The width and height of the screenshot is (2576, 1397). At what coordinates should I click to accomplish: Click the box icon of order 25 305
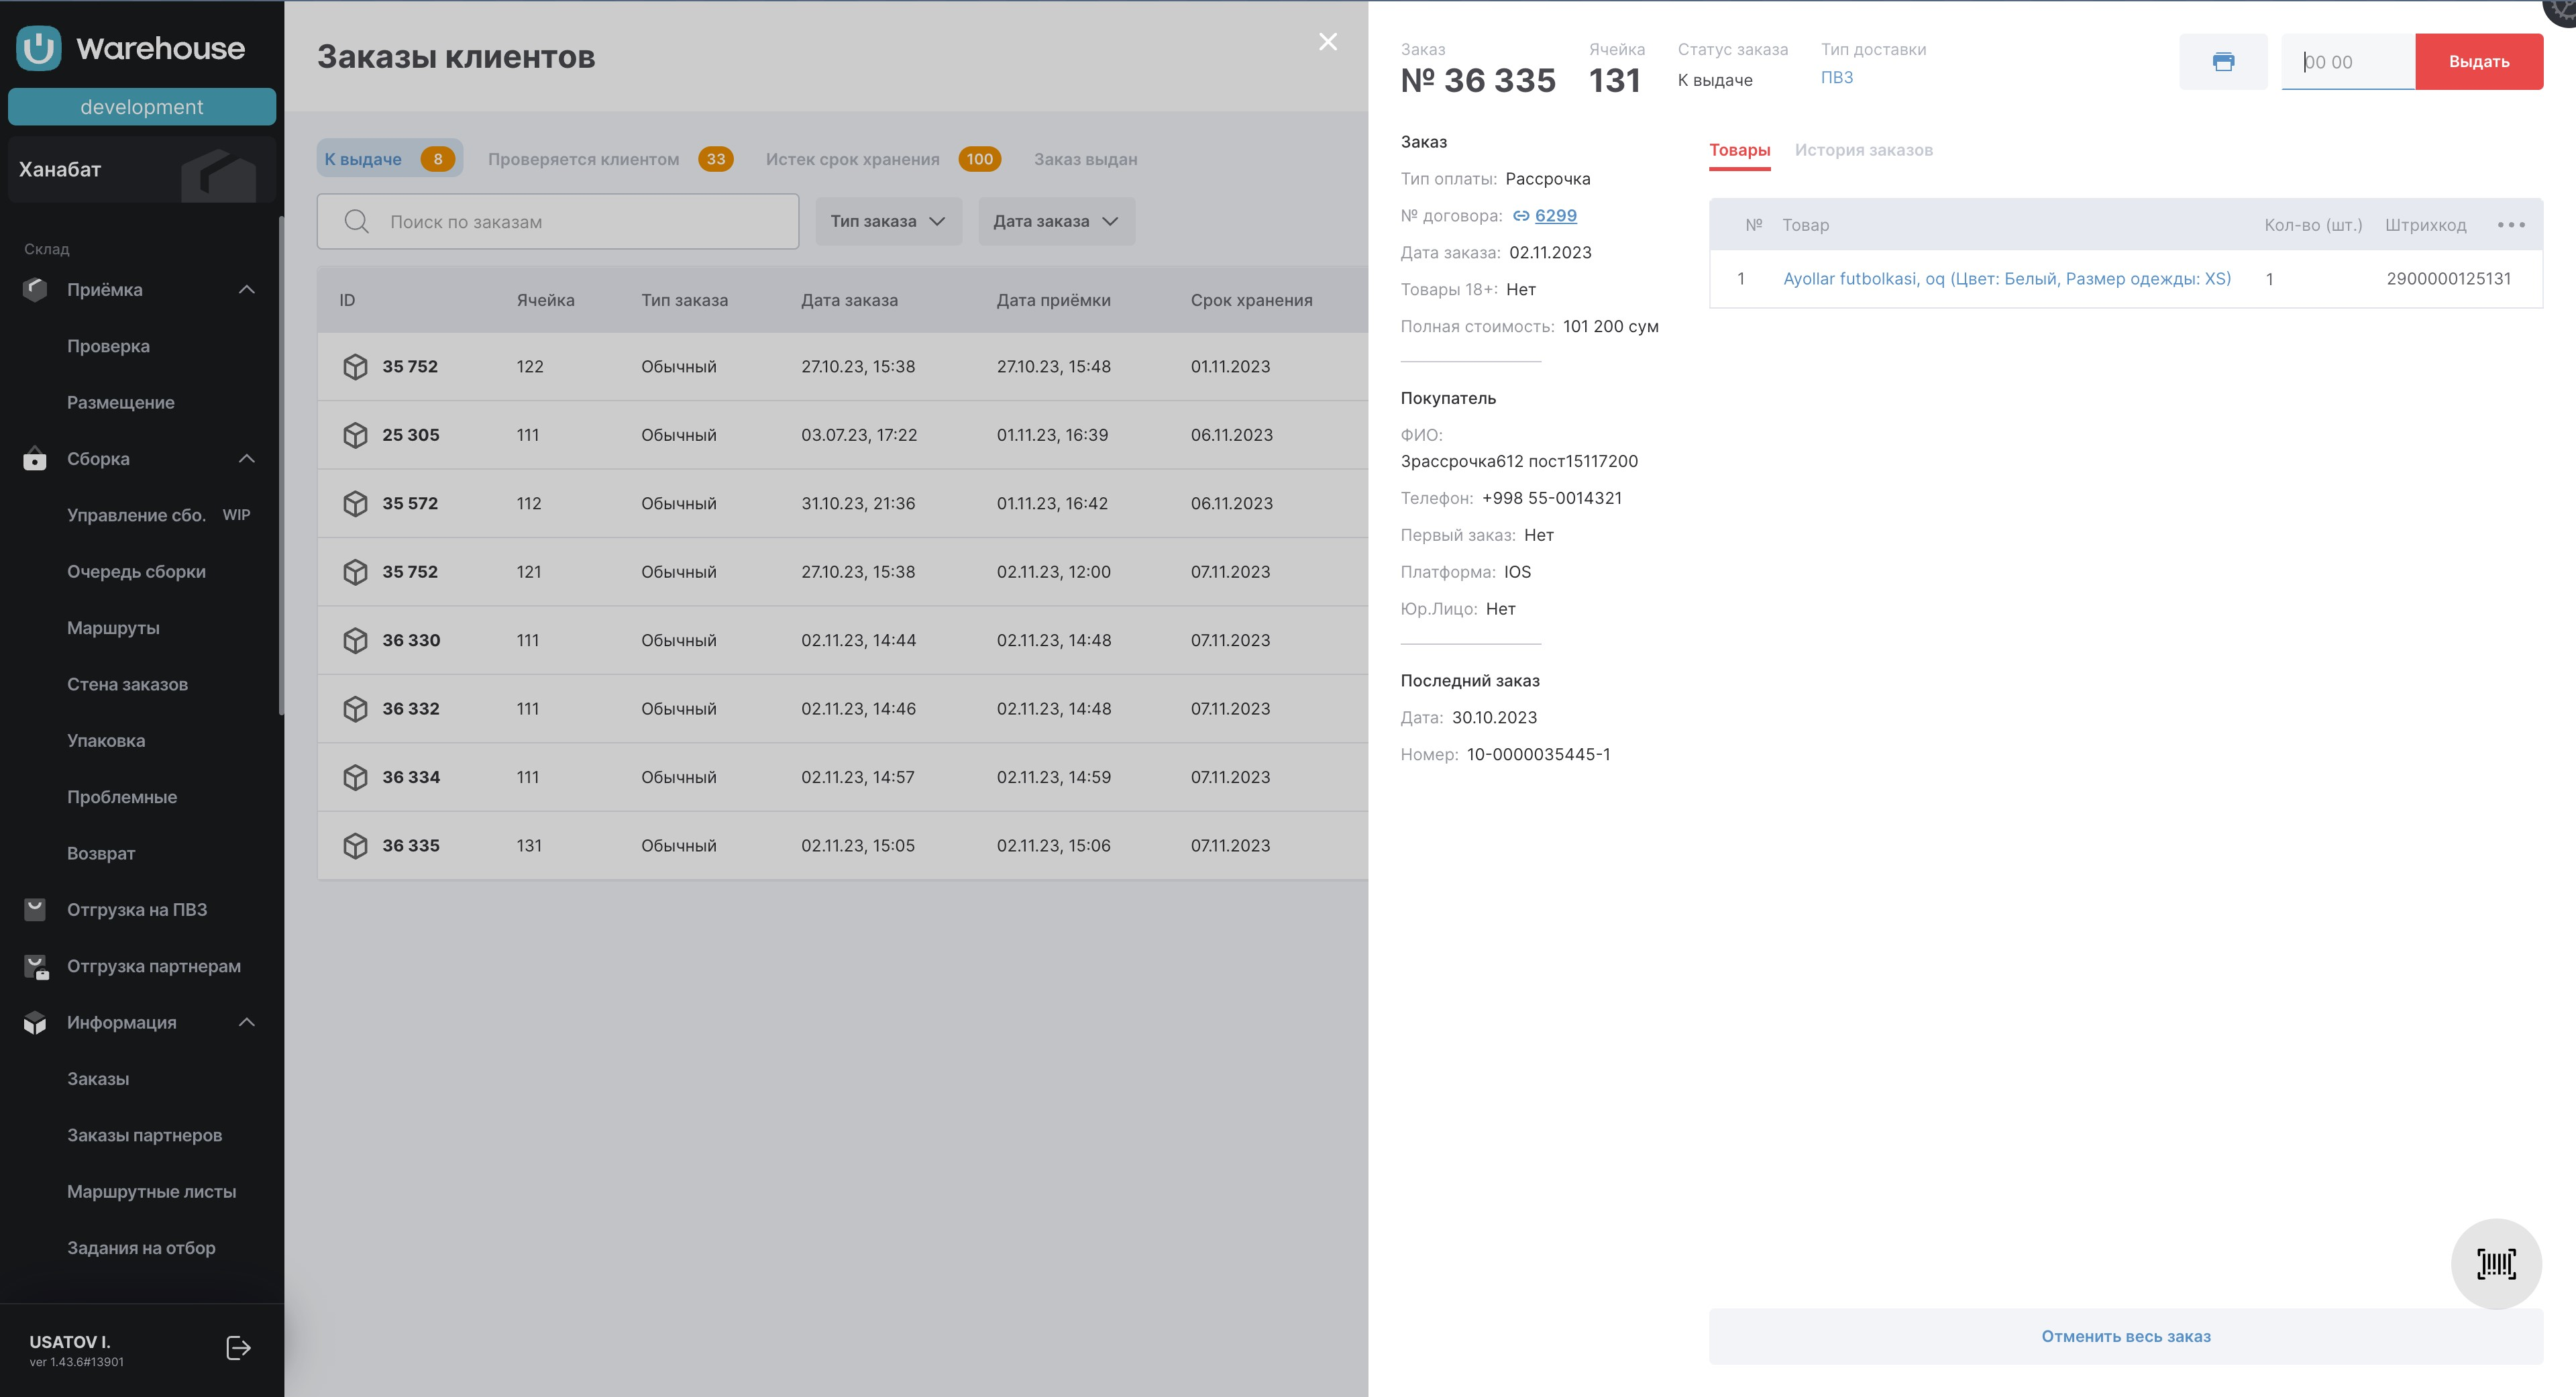click(355, 435)
